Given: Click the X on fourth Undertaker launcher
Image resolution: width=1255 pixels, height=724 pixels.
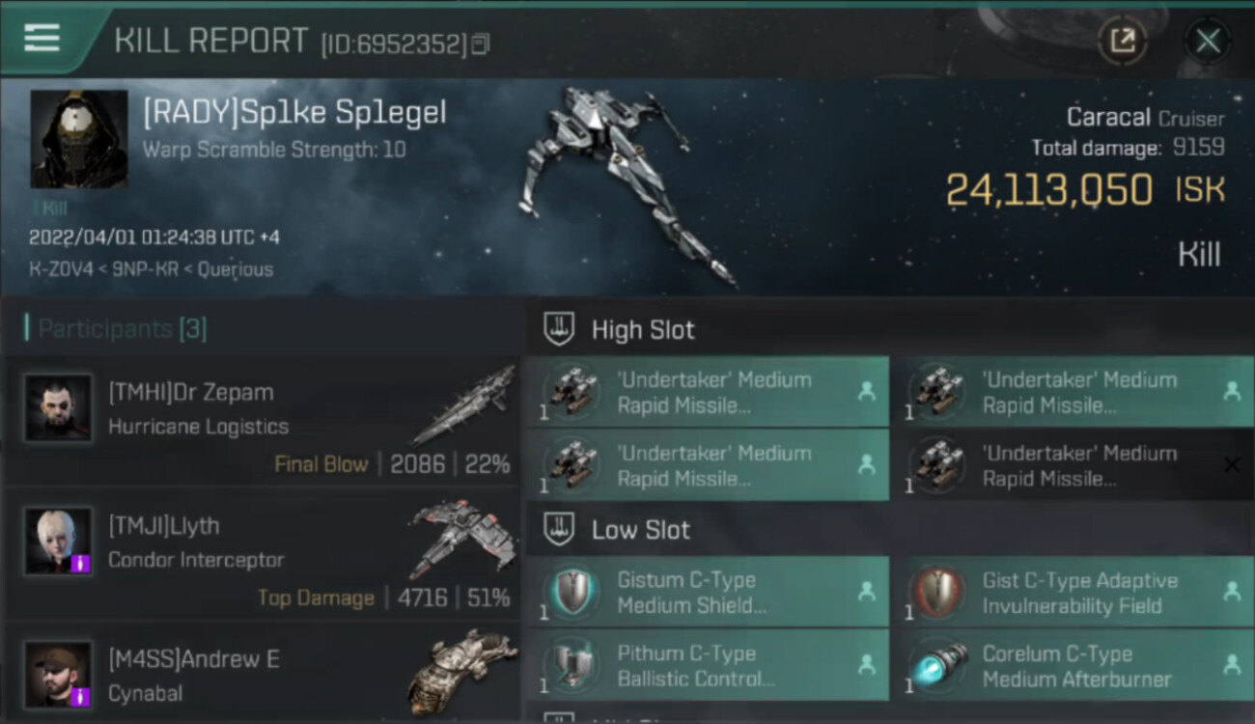Looking at the screenshot, I should tap(1232, 465).
